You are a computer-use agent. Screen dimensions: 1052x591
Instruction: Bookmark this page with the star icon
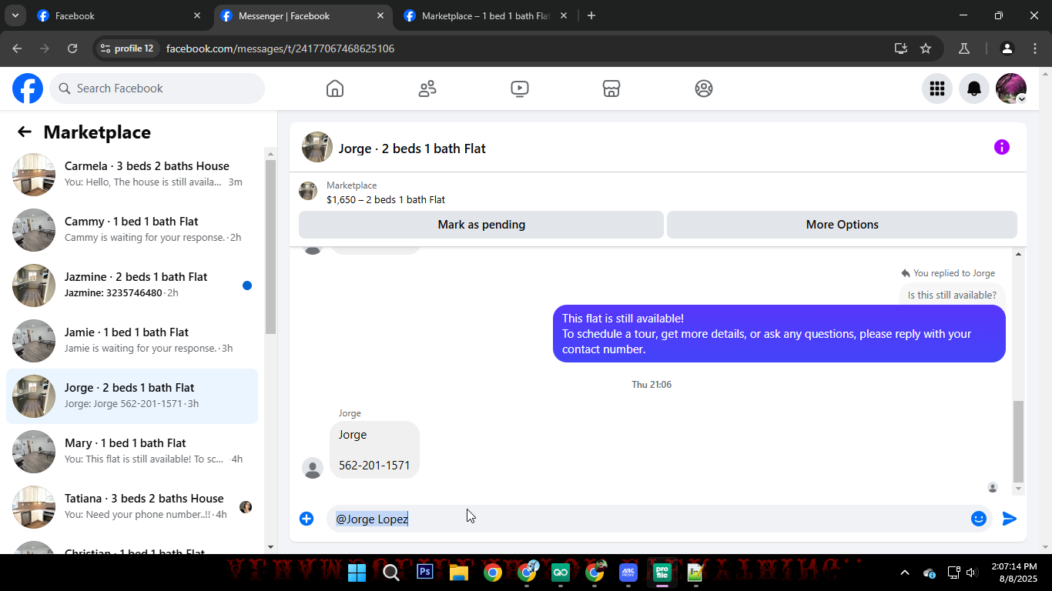pos(926,48)
